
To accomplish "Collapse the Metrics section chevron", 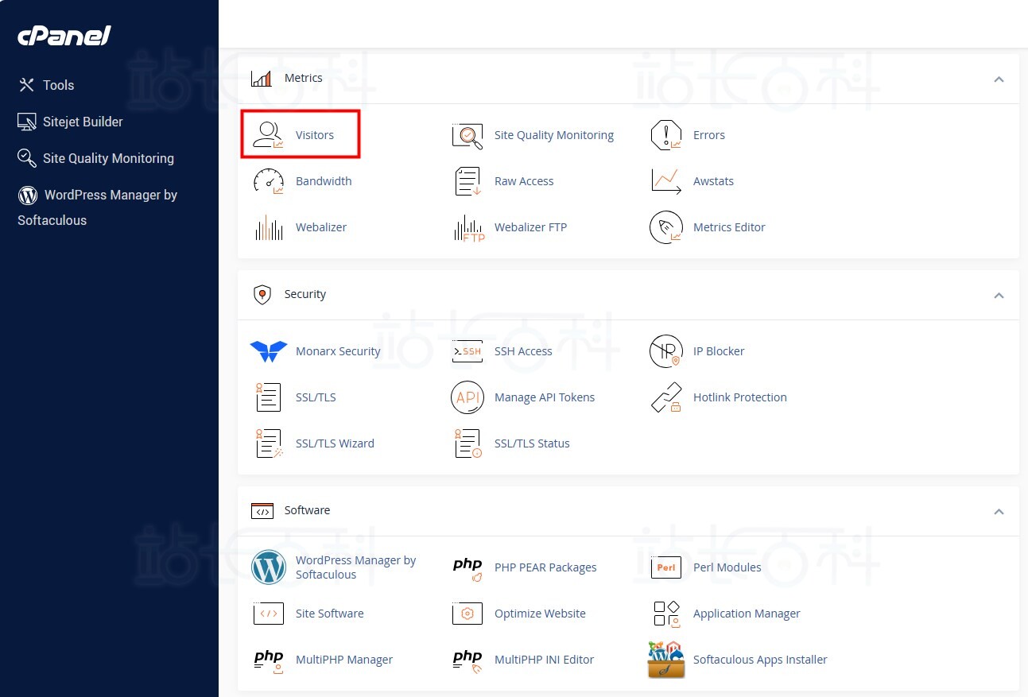I will (x=999, y=79).
